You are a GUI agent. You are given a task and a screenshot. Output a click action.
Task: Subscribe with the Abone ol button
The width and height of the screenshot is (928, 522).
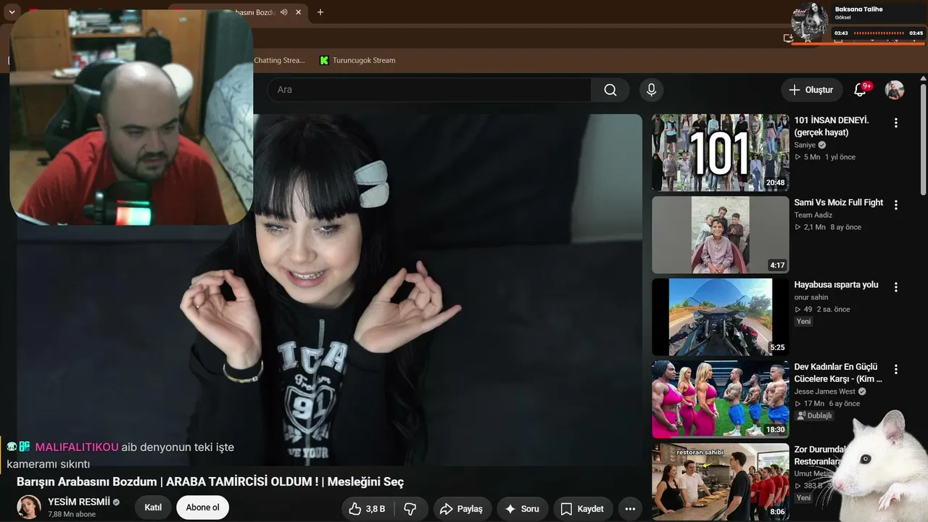click(202, 507)
